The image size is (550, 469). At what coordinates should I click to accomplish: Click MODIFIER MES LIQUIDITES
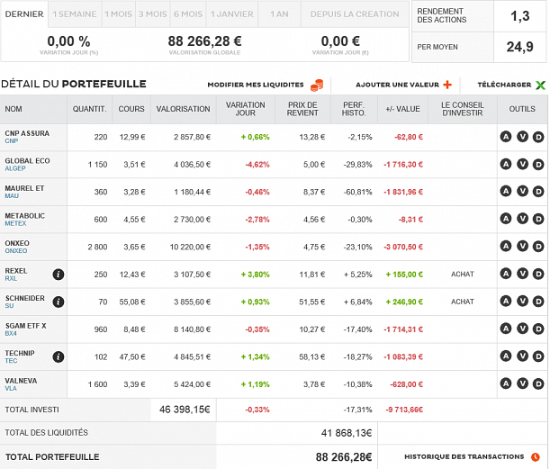pyautogui.click(x=256, y=85)
